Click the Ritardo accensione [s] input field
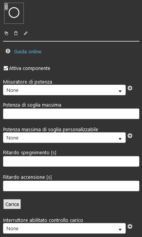142x237 pixels. pos(71,186)
